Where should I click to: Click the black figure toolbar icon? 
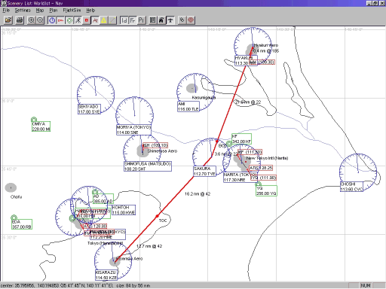pyautogui.click(x=161, y=20)
